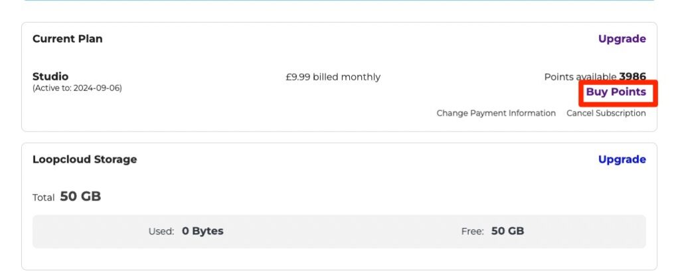Click the 3986 points balance value

[x=632, y=77]
